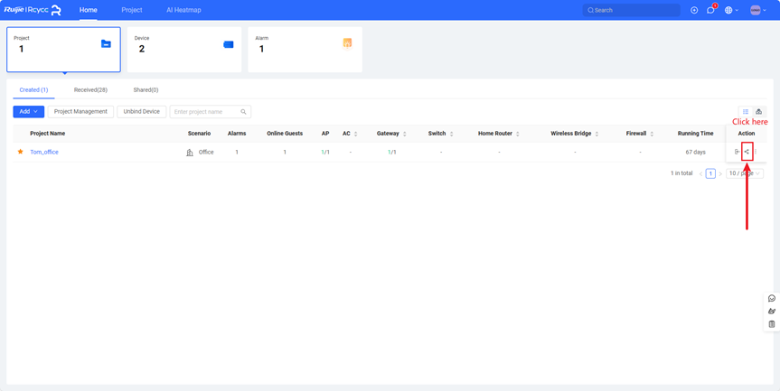Switch to list view icon

[x=746, y=112]
